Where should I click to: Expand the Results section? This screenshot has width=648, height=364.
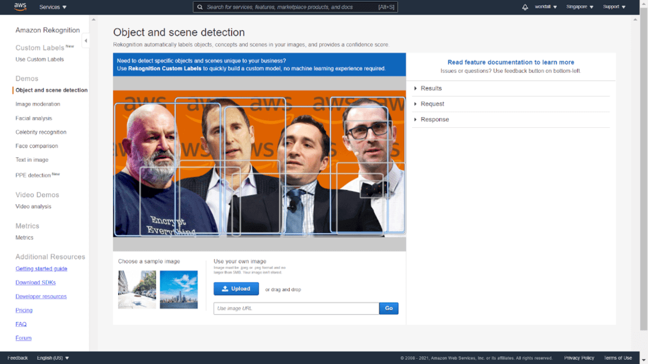[x=431, y=88]
